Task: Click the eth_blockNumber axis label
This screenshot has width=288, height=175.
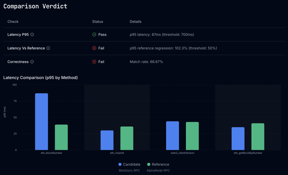Action: [x=51, y=153]
